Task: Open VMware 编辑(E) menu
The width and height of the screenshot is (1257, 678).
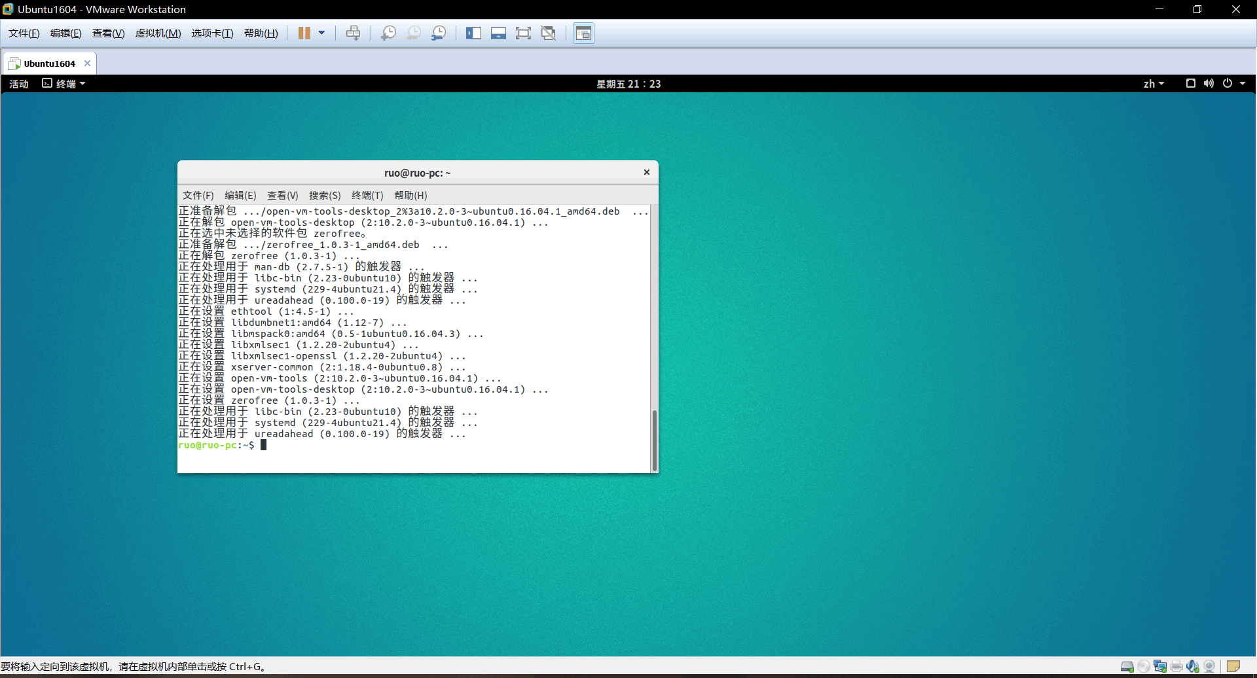Action: [x=65, y=33]
